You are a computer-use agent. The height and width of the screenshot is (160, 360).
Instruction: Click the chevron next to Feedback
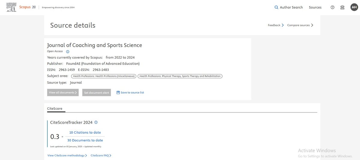coord(283,25)
